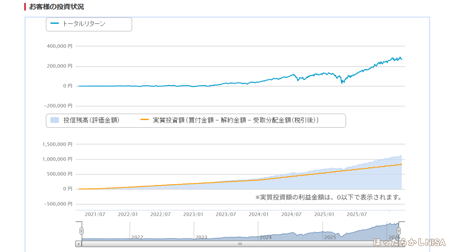Click the ほったらかしNISA watermark logo
This screenshot has height=252, width=453.
[409, 242]
